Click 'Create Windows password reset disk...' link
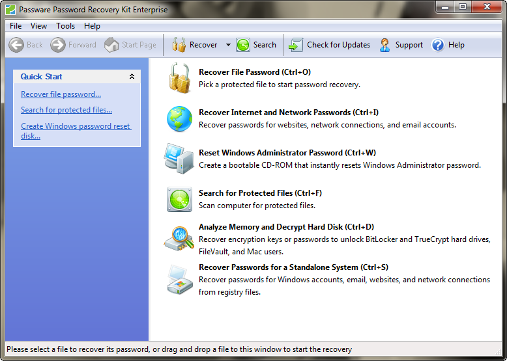 pyautogui.click(x=76, y=131)
